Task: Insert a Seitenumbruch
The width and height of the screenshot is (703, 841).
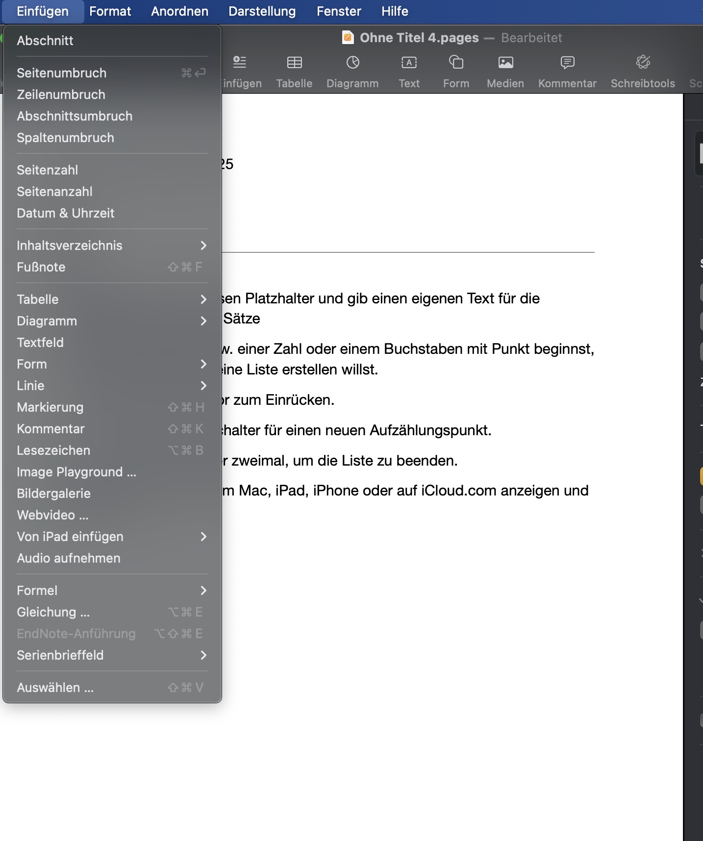Action: click(x=112, y=73)
